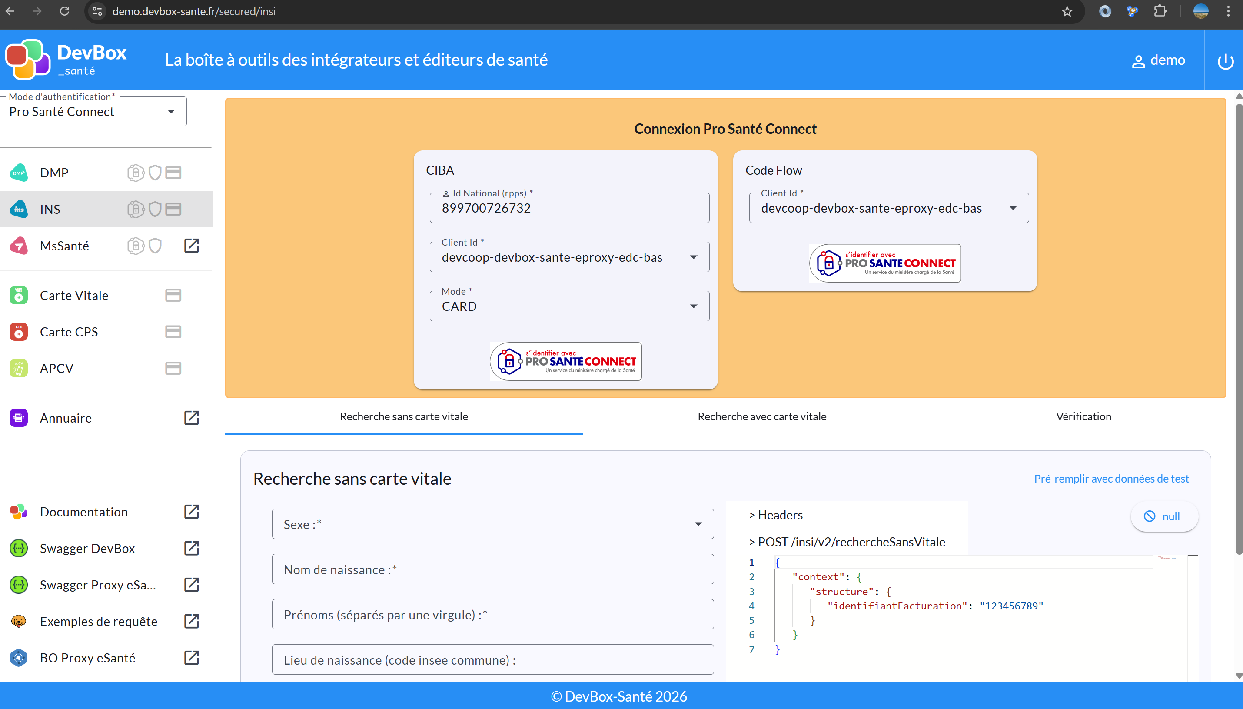Click Pré-remplir avec données de test
The image size is (1243, 709).
1111,479
